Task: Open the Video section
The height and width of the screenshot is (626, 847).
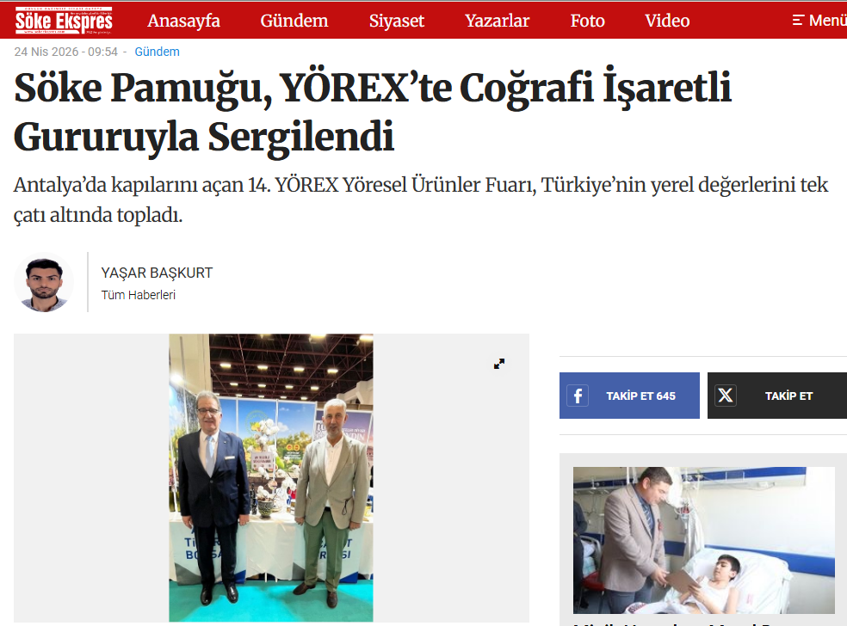Action: point(667,21)
